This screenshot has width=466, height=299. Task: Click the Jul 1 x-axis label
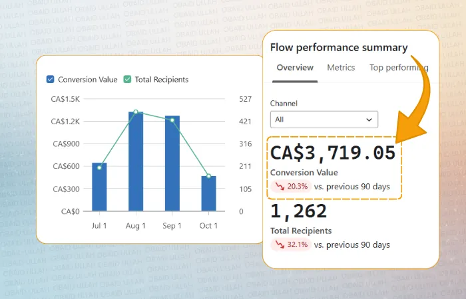99,226
